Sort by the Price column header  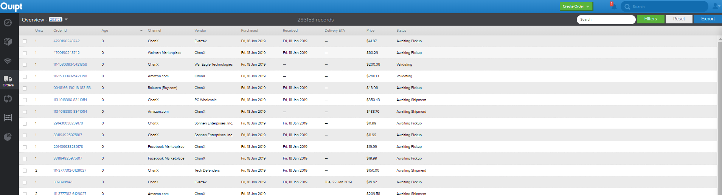click(370, 31)
